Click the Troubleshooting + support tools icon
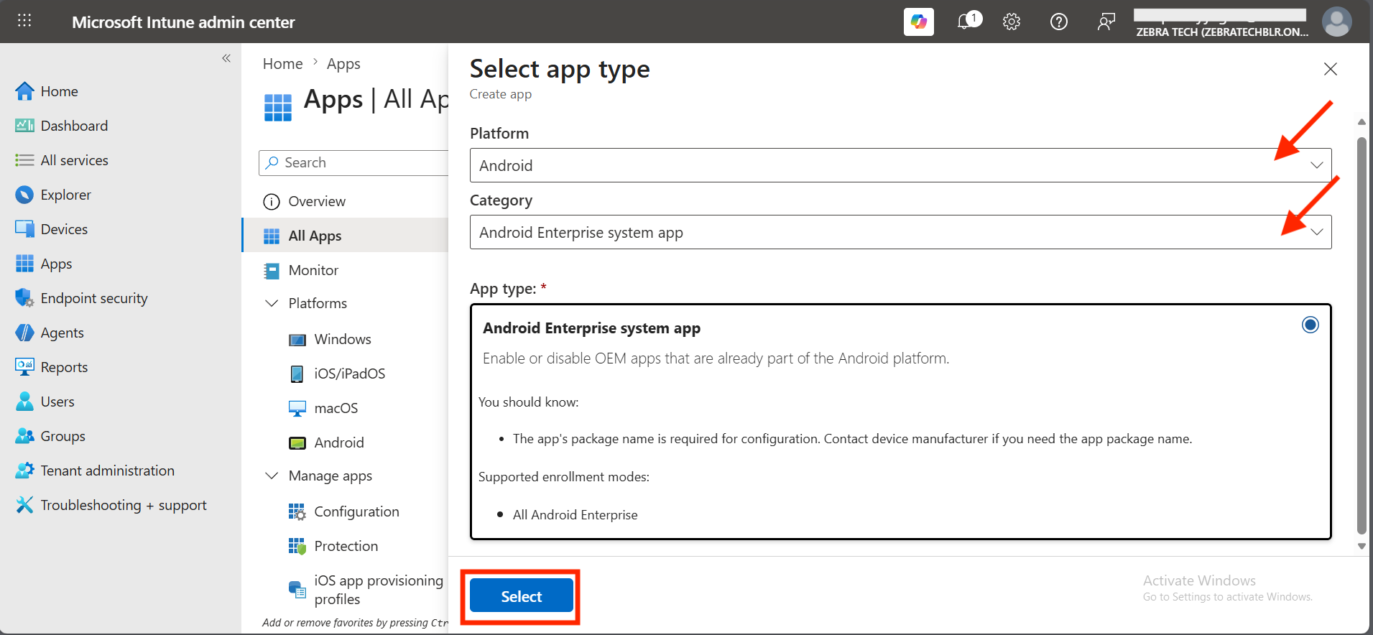Screen dimensions: 1373x635 [x=24, y=505]
